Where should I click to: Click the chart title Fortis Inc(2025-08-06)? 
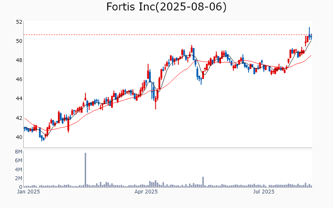pos(166,7)
